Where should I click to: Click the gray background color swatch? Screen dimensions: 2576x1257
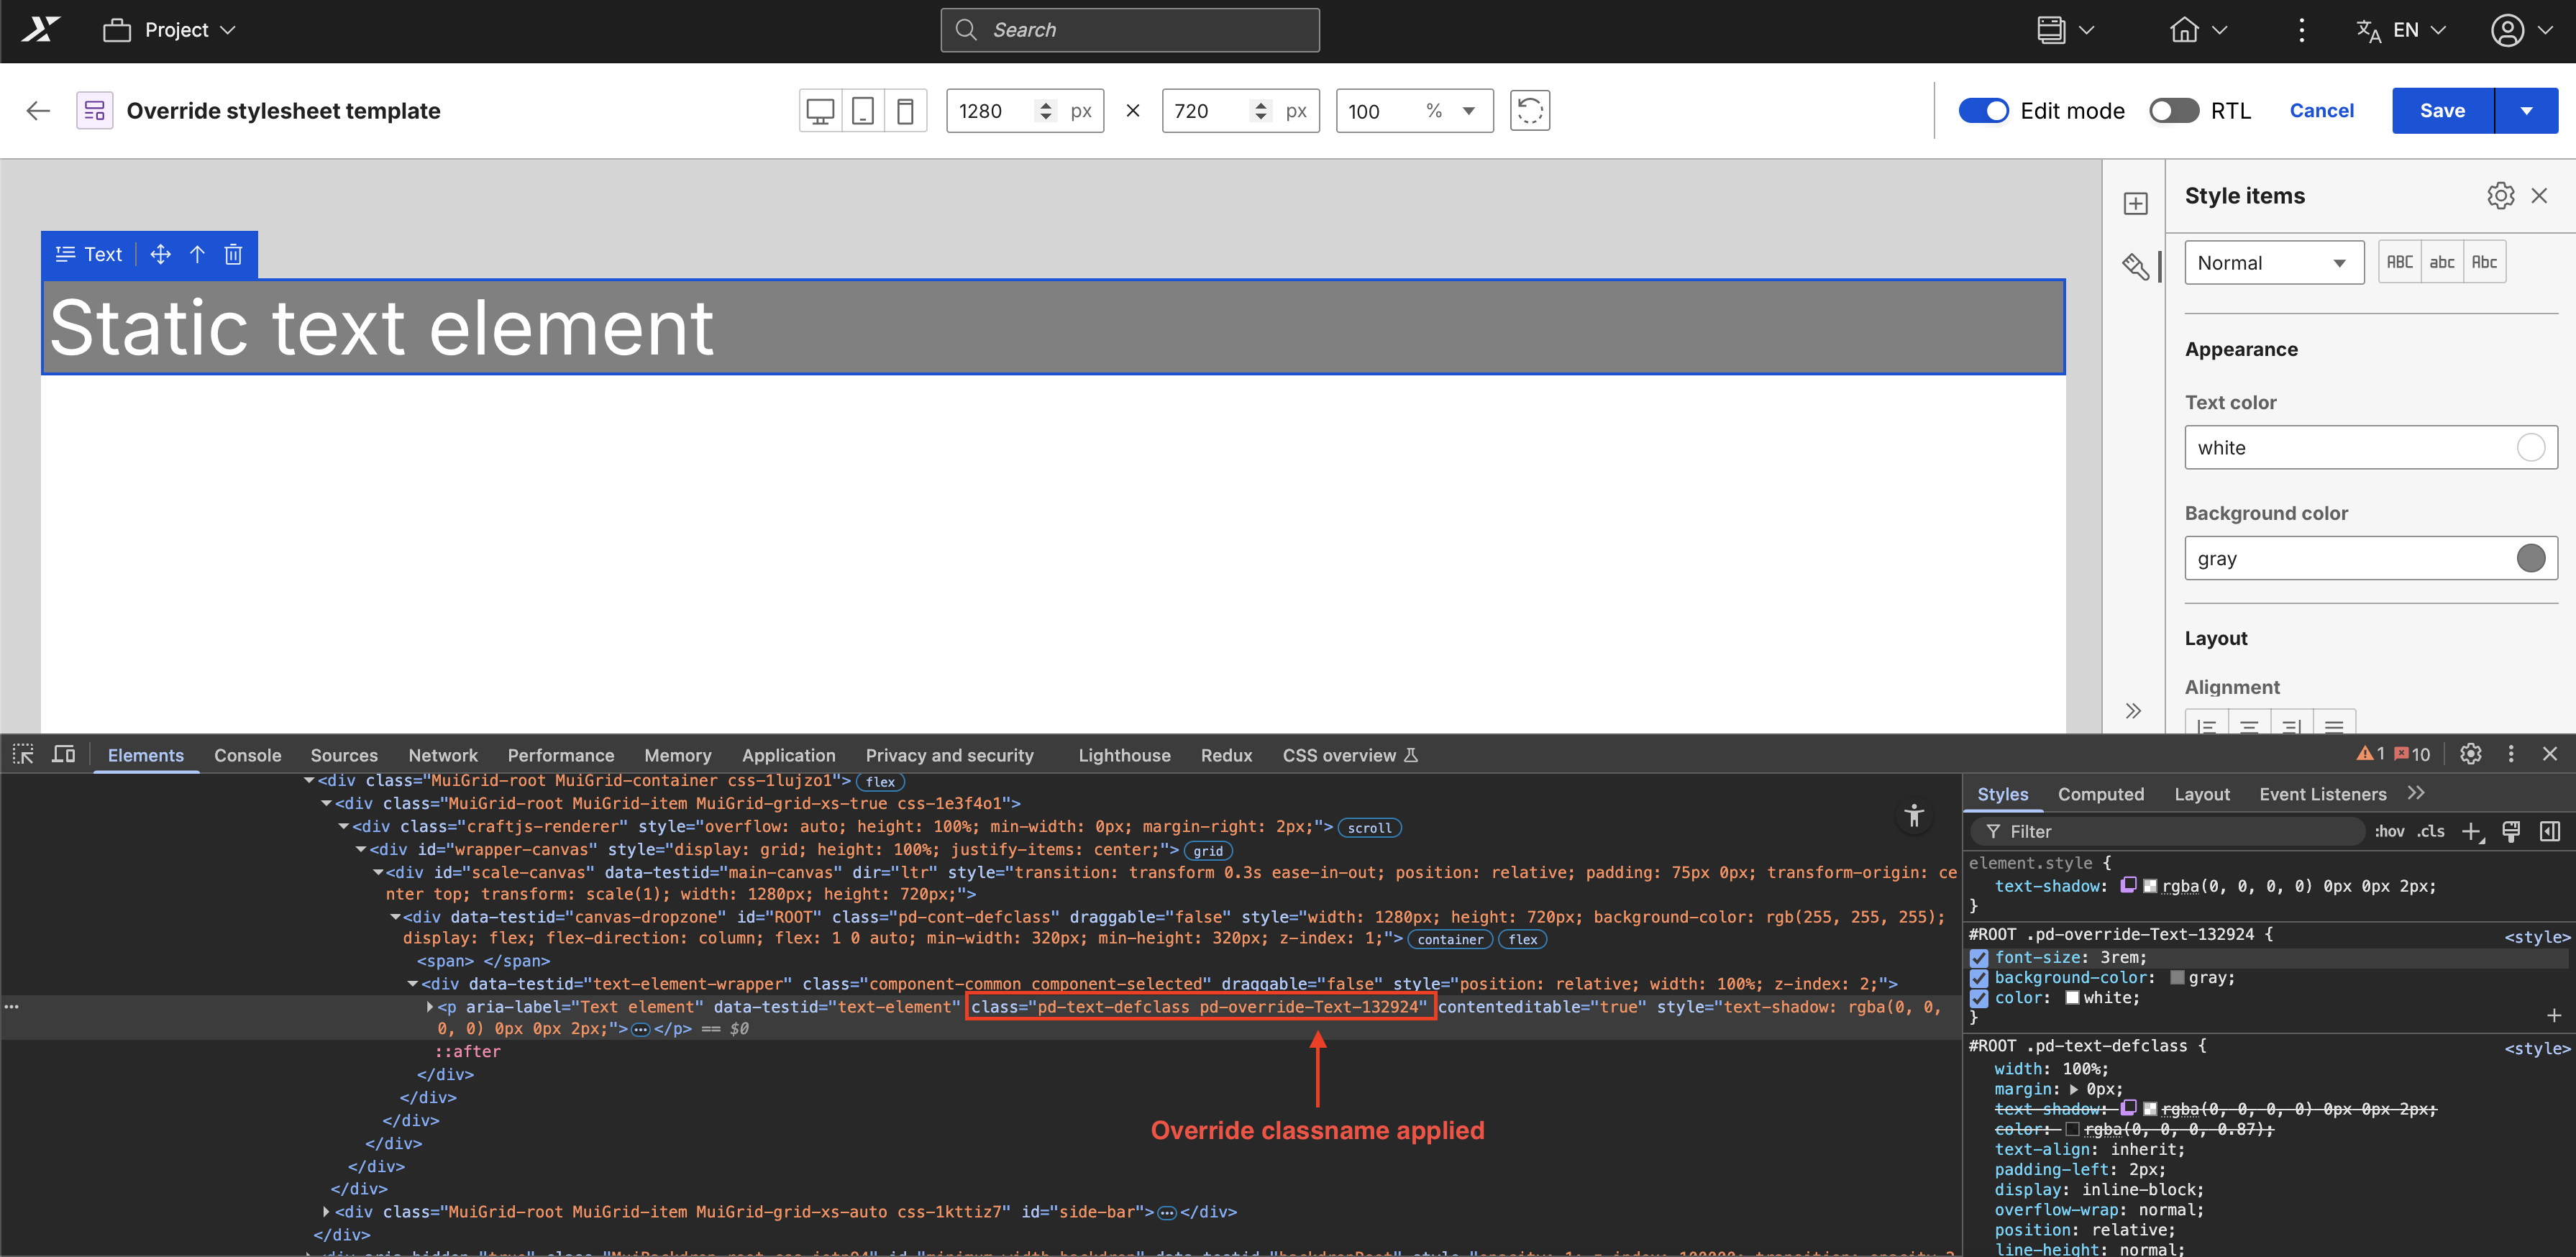coord(2530,558)
